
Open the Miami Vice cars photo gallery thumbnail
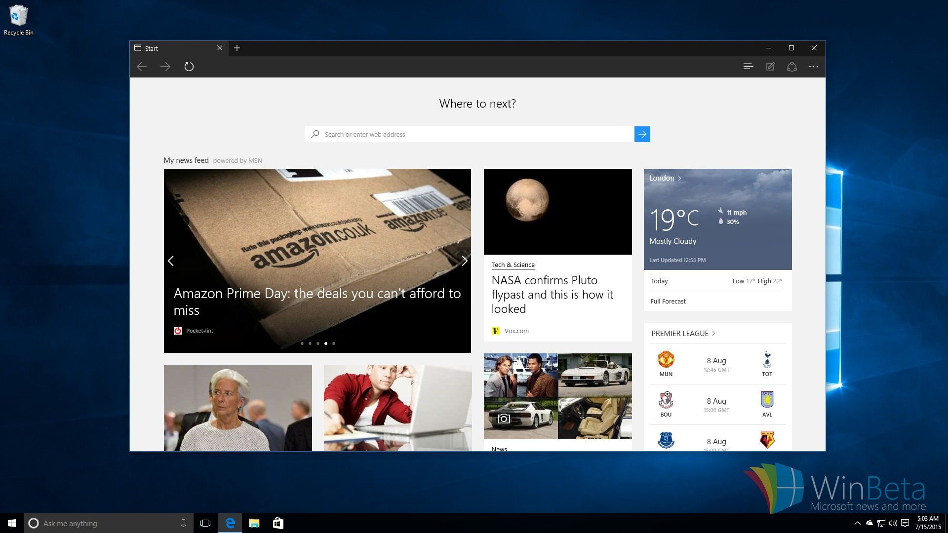click(x=558, y=396)
